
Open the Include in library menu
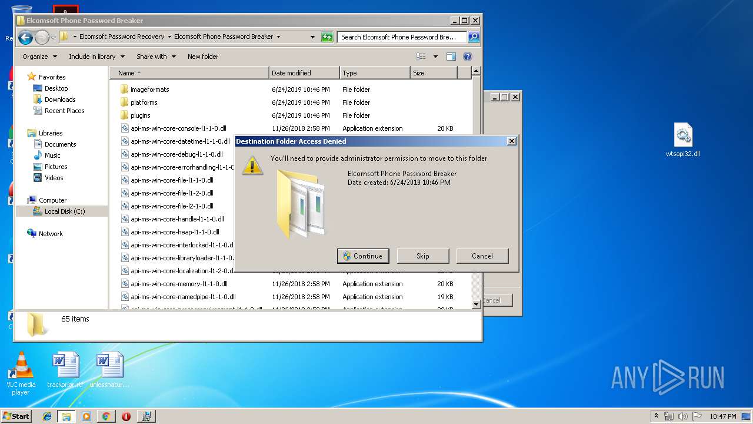click(x=97, y=57)
